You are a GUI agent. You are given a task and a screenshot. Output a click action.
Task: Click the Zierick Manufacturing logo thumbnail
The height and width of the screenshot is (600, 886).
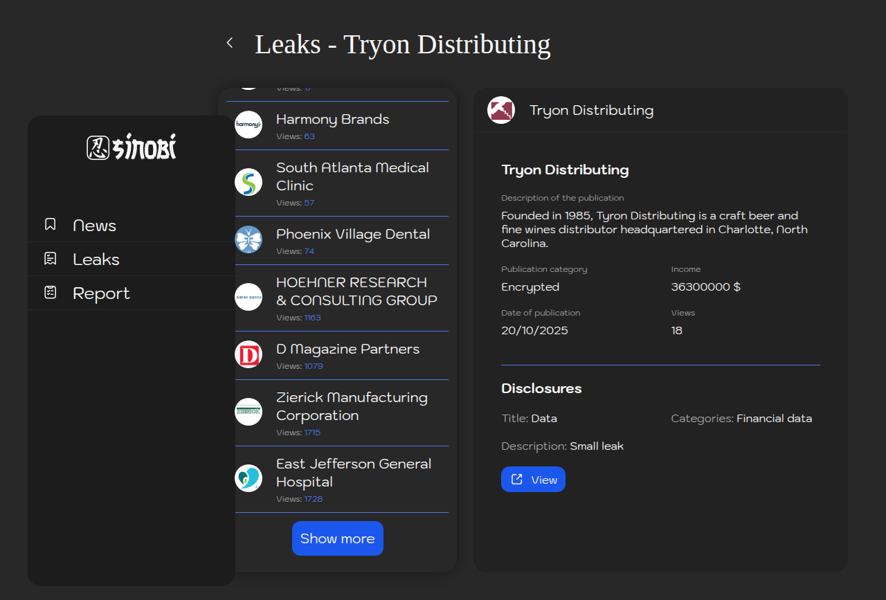click(x=248, y=412)
